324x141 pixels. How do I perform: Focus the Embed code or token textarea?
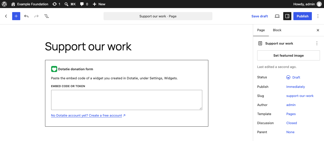[x=127, y=100]
